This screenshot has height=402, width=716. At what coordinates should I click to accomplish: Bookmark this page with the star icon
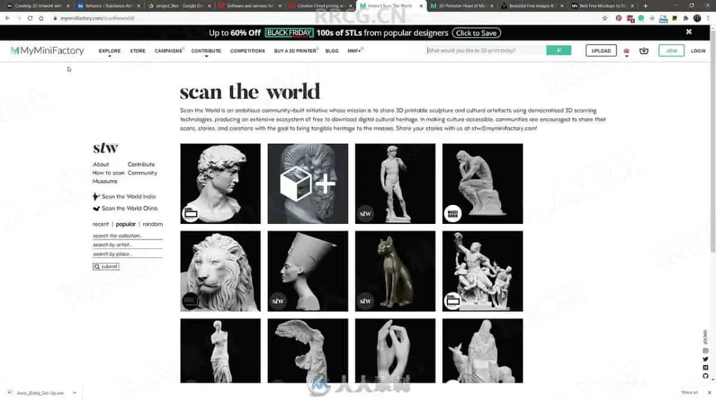click(x=605, y=18)
